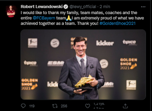
Task: Click the 119 replies count
Action: [32, 106]
